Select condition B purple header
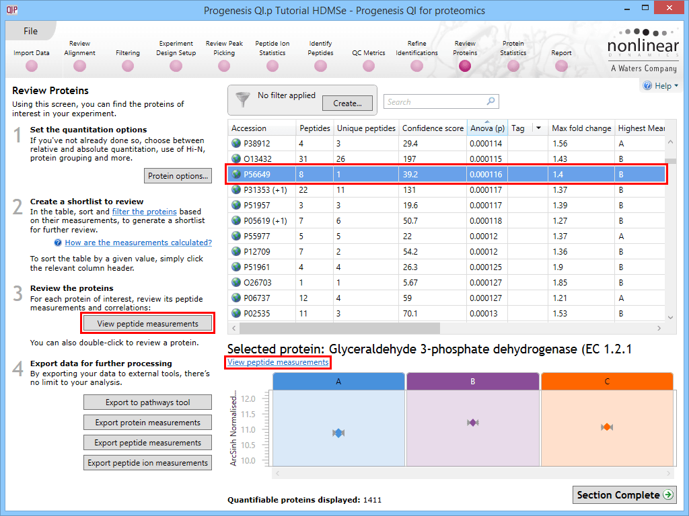689x516 pixels. pos(473,382)
